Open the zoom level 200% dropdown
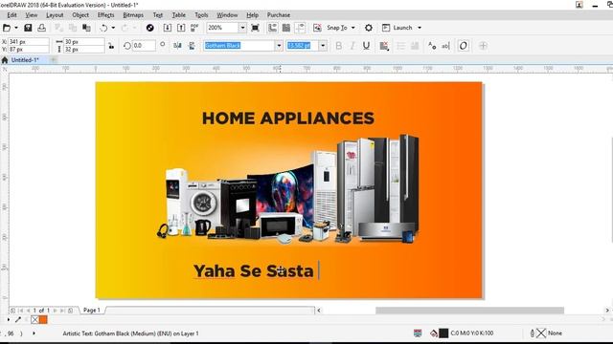Image resolution: width=613 pixels, height=344 pixels. (x=242, y=28)
